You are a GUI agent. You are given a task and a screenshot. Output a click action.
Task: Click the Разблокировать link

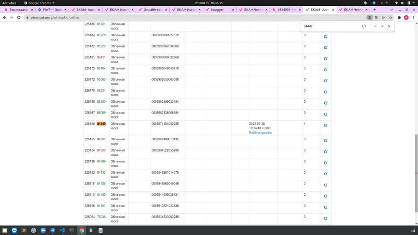coord(260,132)
